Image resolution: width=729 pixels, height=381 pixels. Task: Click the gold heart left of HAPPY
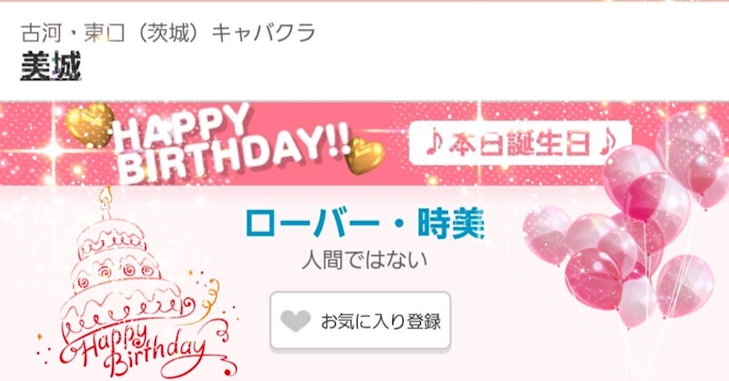click(x=89, y=125)
